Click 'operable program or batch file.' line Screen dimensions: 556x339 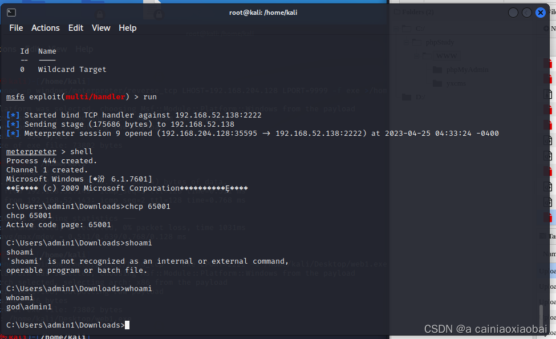[x=76, y=271]
